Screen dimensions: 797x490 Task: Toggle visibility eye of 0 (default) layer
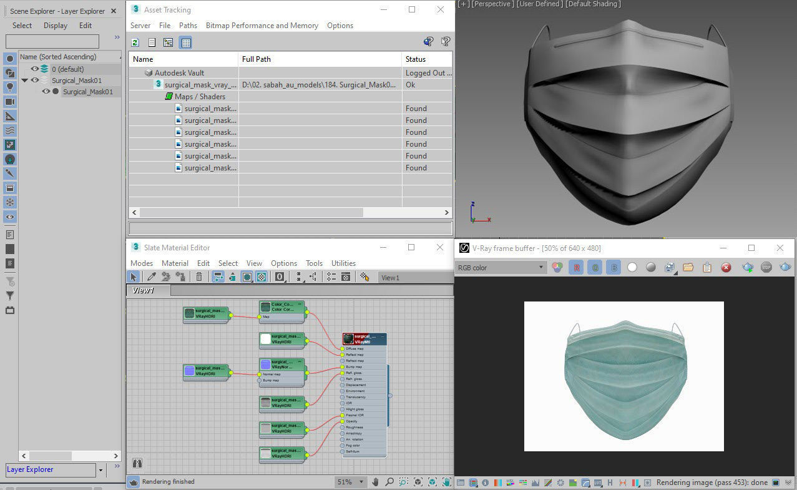(35, 69)
